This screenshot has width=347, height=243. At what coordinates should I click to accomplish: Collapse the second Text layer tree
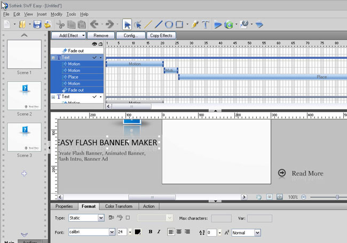pyautogui.click(x=53, y=97)
